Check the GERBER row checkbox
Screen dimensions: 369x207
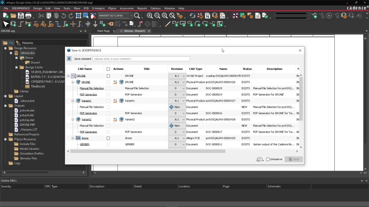(108, 145)
